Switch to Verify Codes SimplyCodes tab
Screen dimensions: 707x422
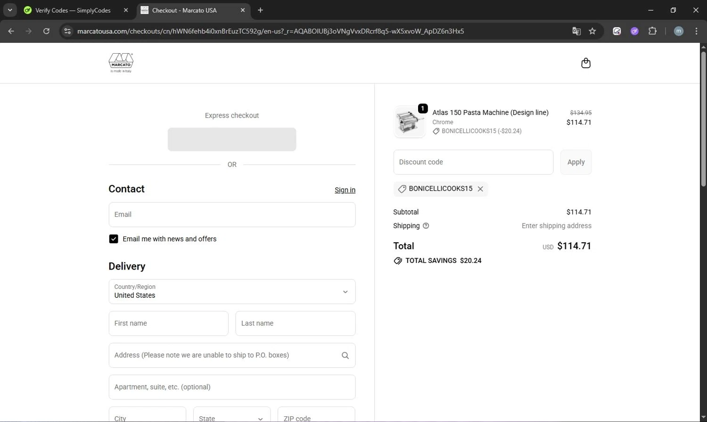pyautogui.click(x=73, y=10)
